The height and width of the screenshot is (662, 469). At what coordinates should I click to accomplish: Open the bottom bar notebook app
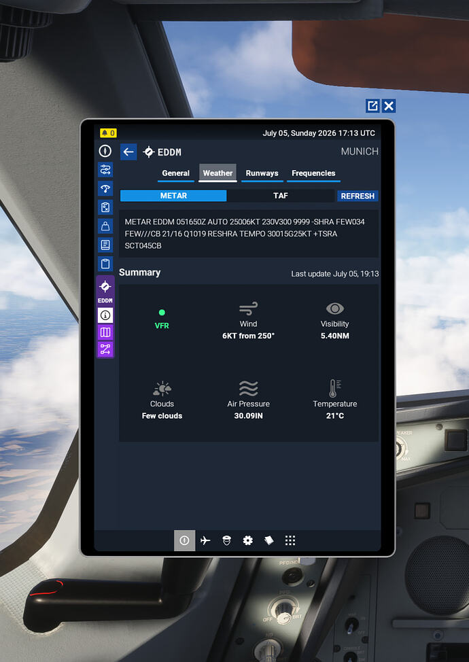coord(269,540)
